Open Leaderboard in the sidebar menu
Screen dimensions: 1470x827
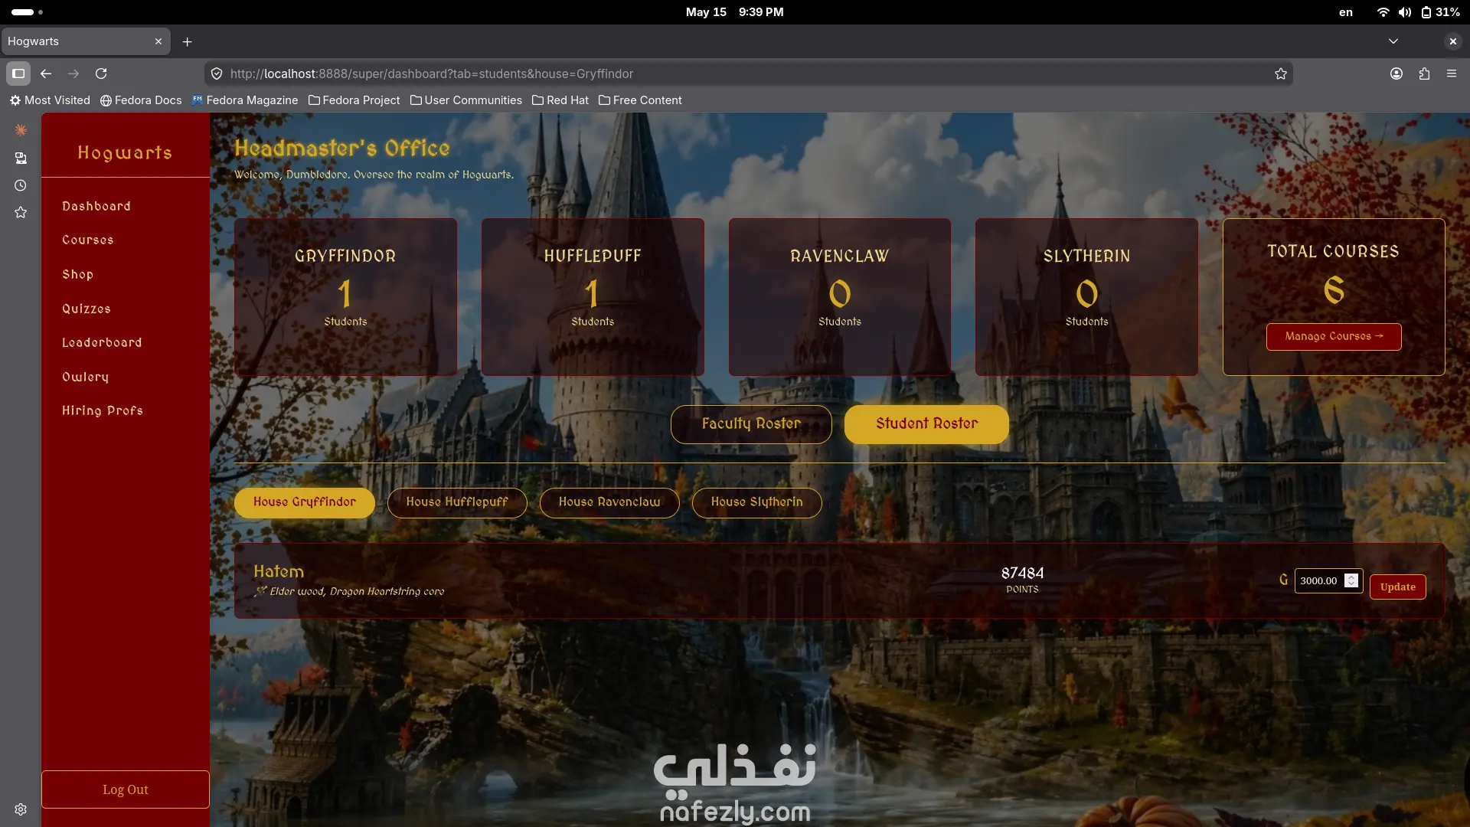coord(102,342)
